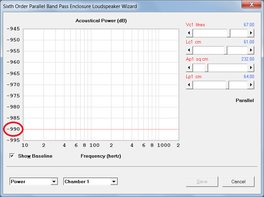The height and width of the screenshot is (197, 264).
Task: Click the -995 axis label
Action: [x=13, y=140]
